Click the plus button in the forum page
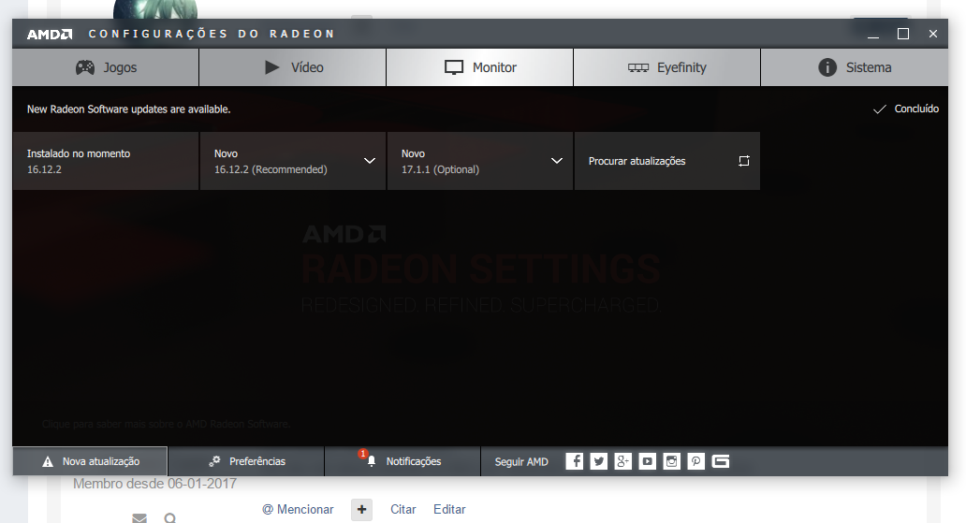 (361, 510)
